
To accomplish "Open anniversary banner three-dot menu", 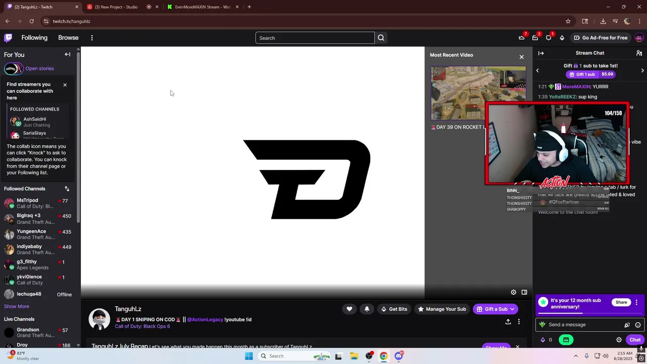I will pyautogui.click(x=636, y=302).
